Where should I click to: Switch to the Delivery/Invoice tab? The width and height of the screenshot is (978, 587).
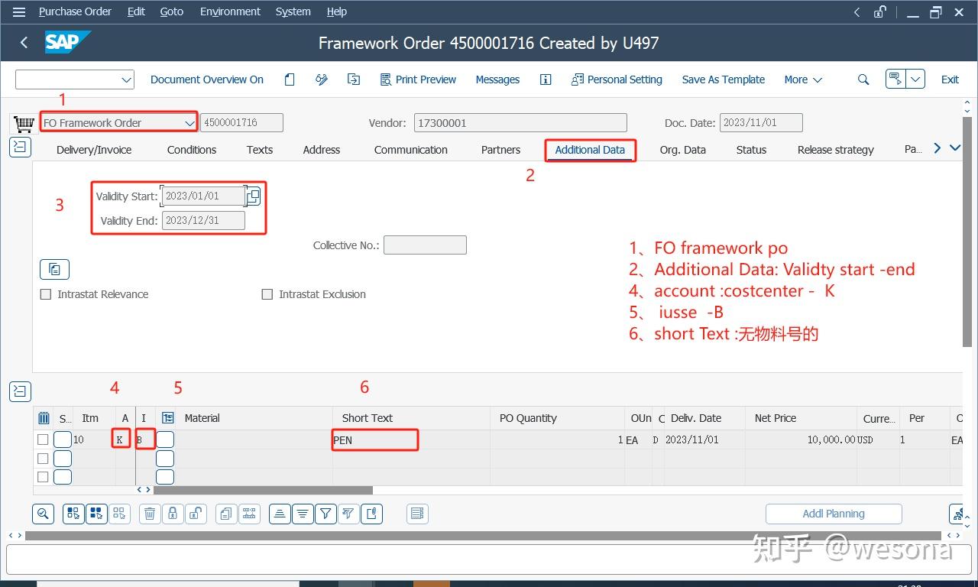point(94,150)
